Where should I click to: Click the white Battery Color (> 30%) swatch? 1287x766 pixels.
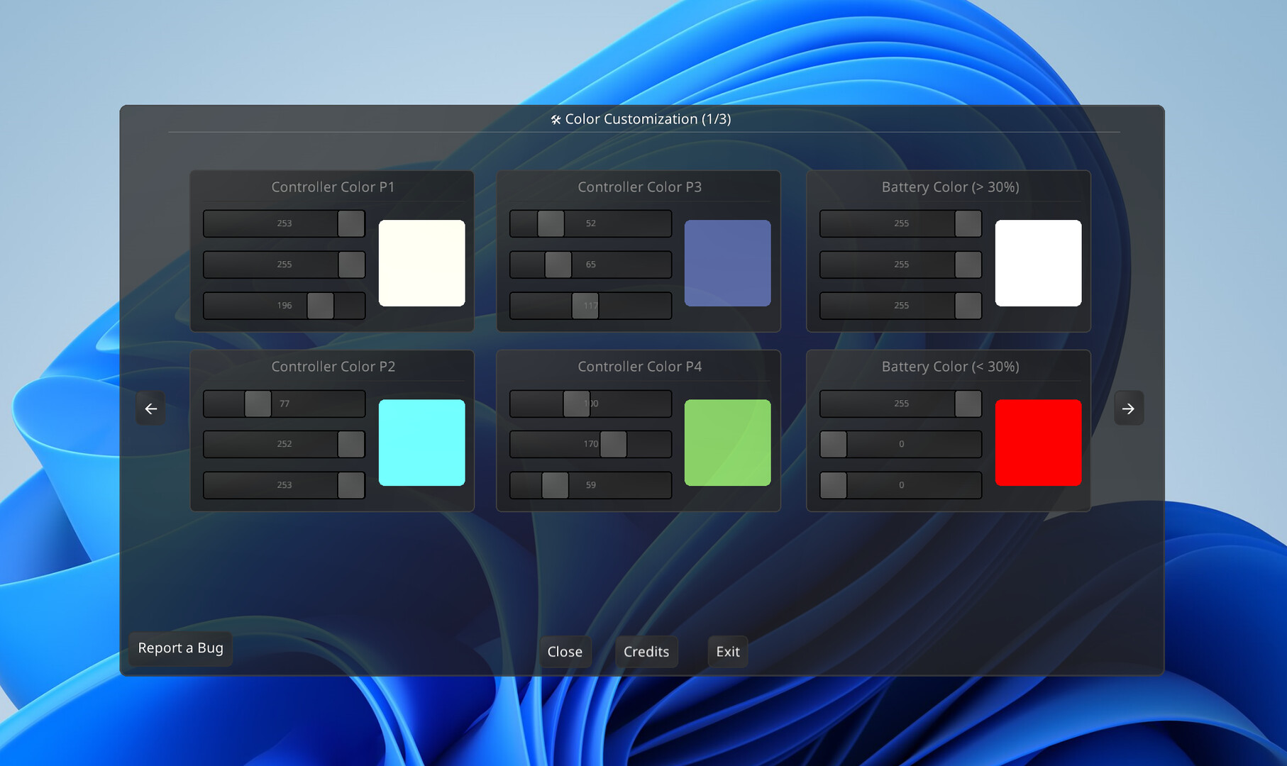(x=1039, y=263)
